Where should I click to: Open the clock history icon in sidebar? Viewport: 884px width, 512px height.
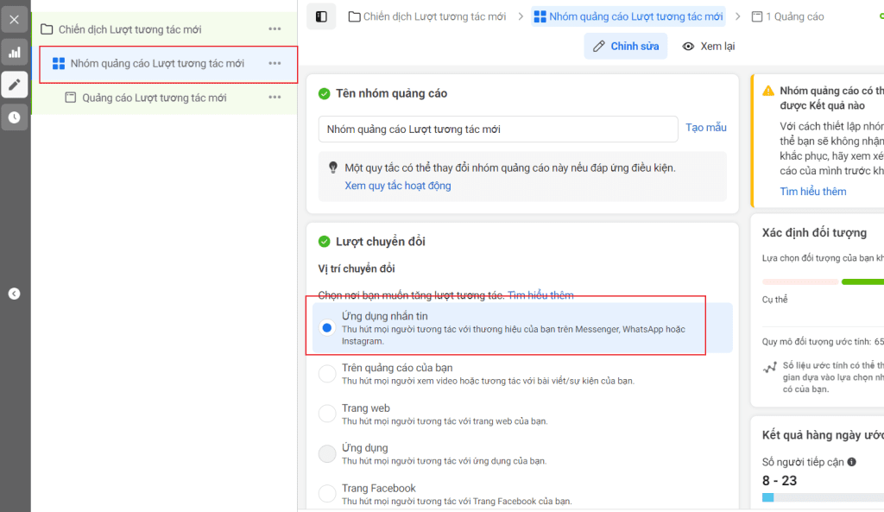coord(14,117)
